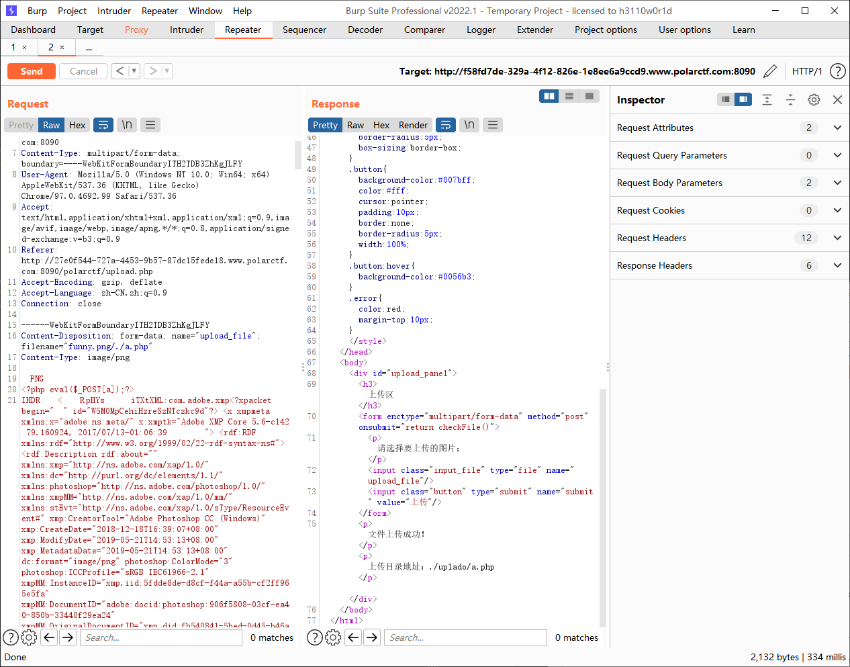Viewport: 850px width, 667px height.
Task: Go to previous request with back arrow
Action: click(x=120, y=71)
